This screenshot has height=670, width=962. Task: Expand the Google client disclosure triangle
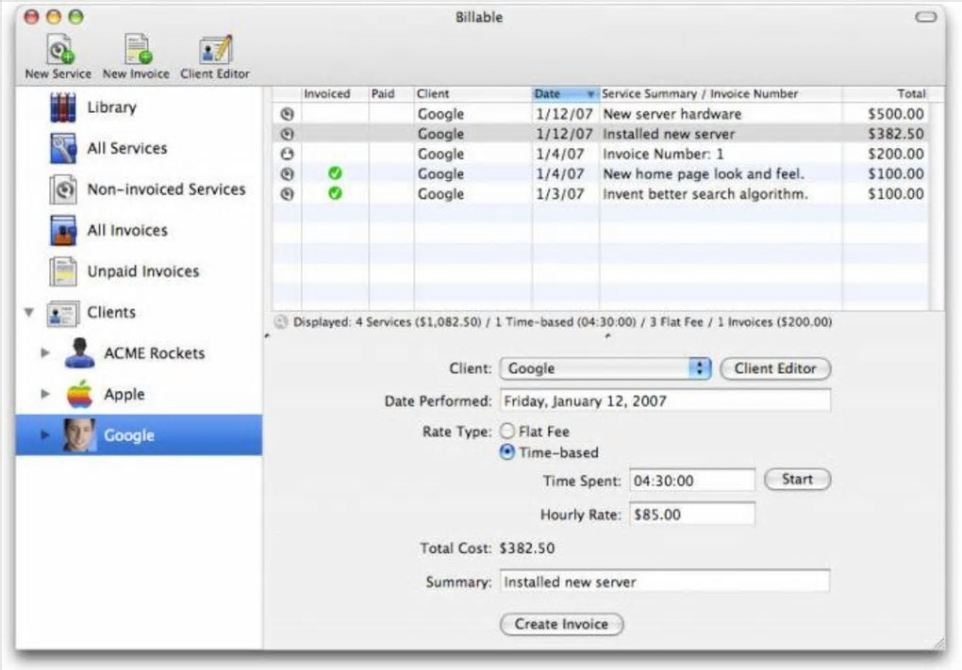(x=44, y=434)
